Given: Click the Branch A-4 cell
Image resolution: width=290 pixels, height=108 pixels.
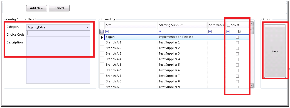Looking at the screenshot, I should point(131,59).
